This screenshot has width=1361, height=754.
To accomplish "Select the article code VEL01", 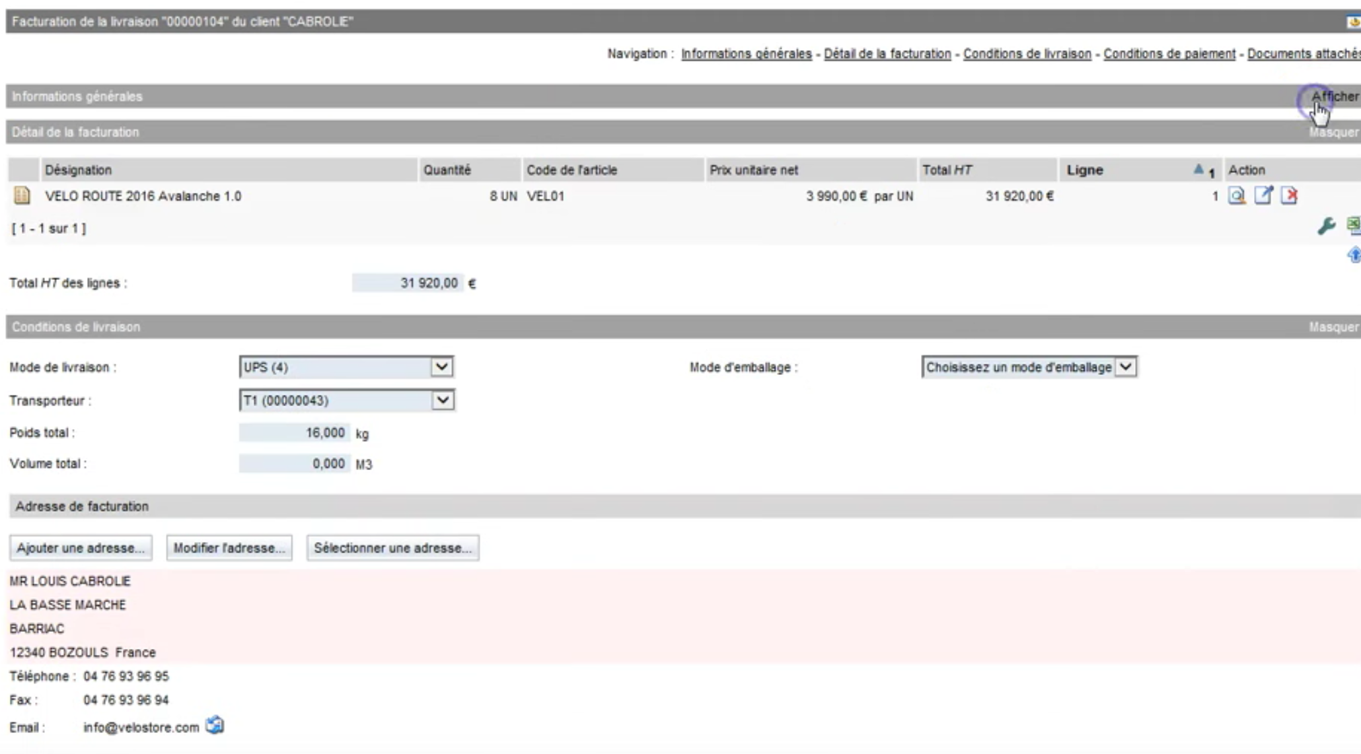I will click(545, 196).
